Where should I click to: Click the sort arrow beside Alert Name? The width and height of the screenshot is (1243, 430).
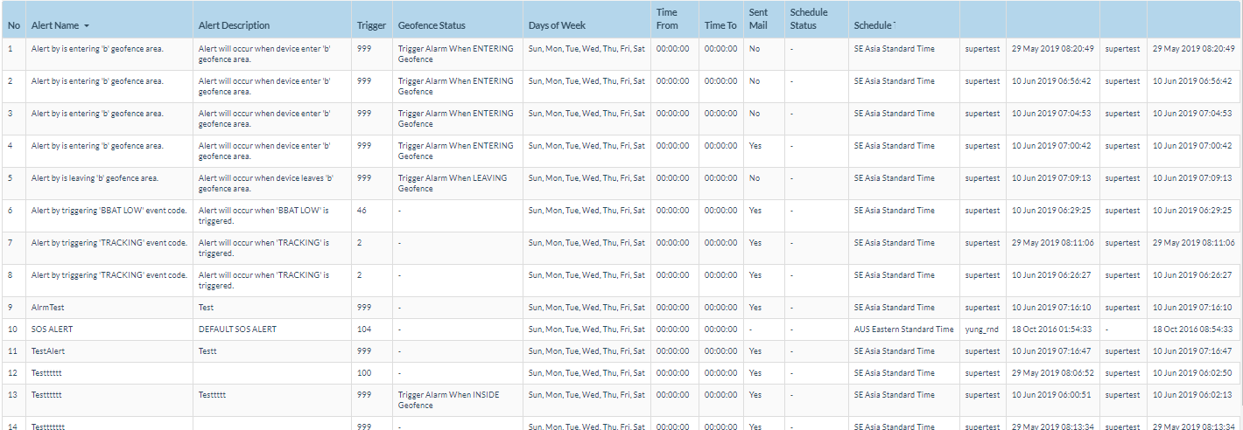(87, 26)
